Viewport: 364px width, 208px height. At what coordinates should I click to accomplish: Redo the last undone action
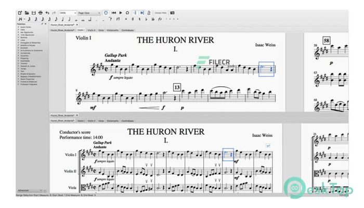click(54, 13)
